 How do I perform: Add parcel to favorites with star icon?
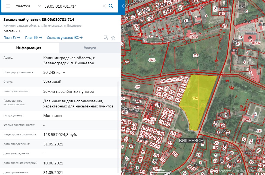(x=113, y=38)
